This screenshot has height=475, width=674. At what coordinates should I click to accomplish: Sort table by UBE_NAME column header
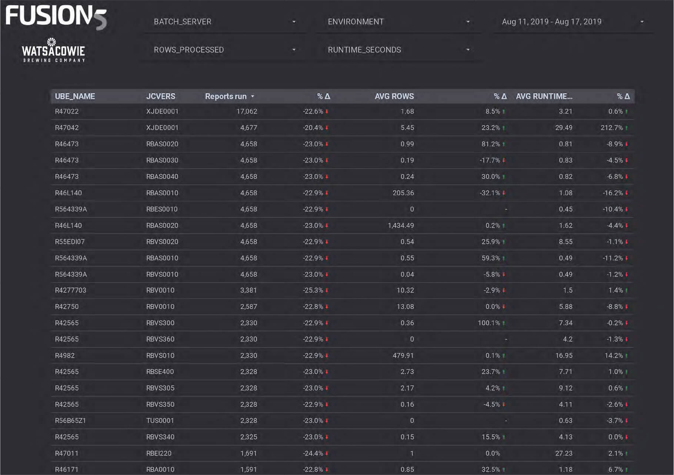(75, 96)
